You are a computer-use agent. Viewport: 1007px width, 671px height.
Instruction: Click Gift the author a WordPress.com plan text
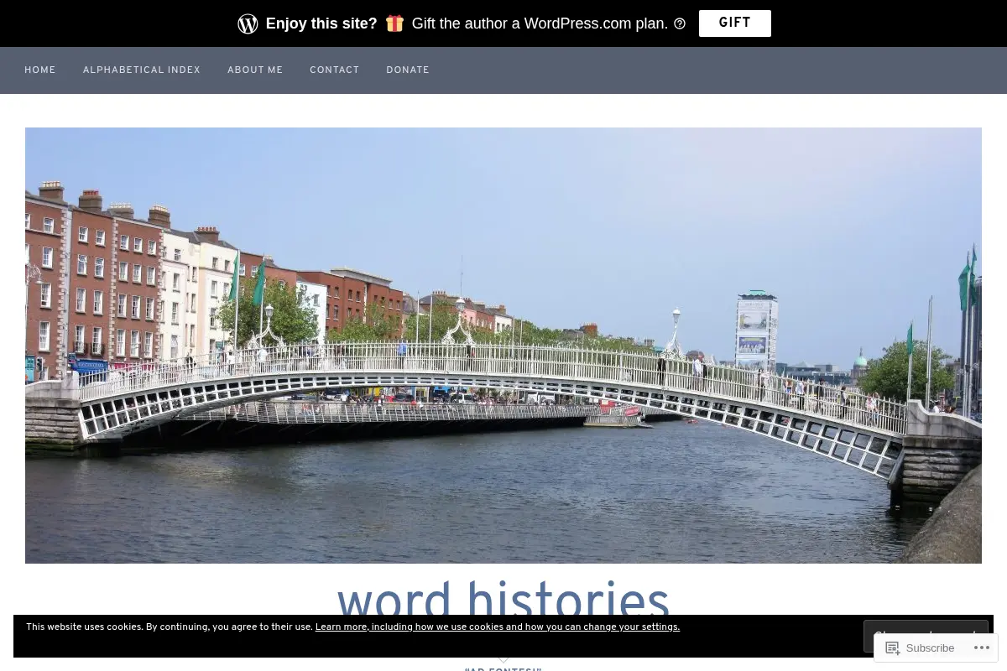[540, 23]
